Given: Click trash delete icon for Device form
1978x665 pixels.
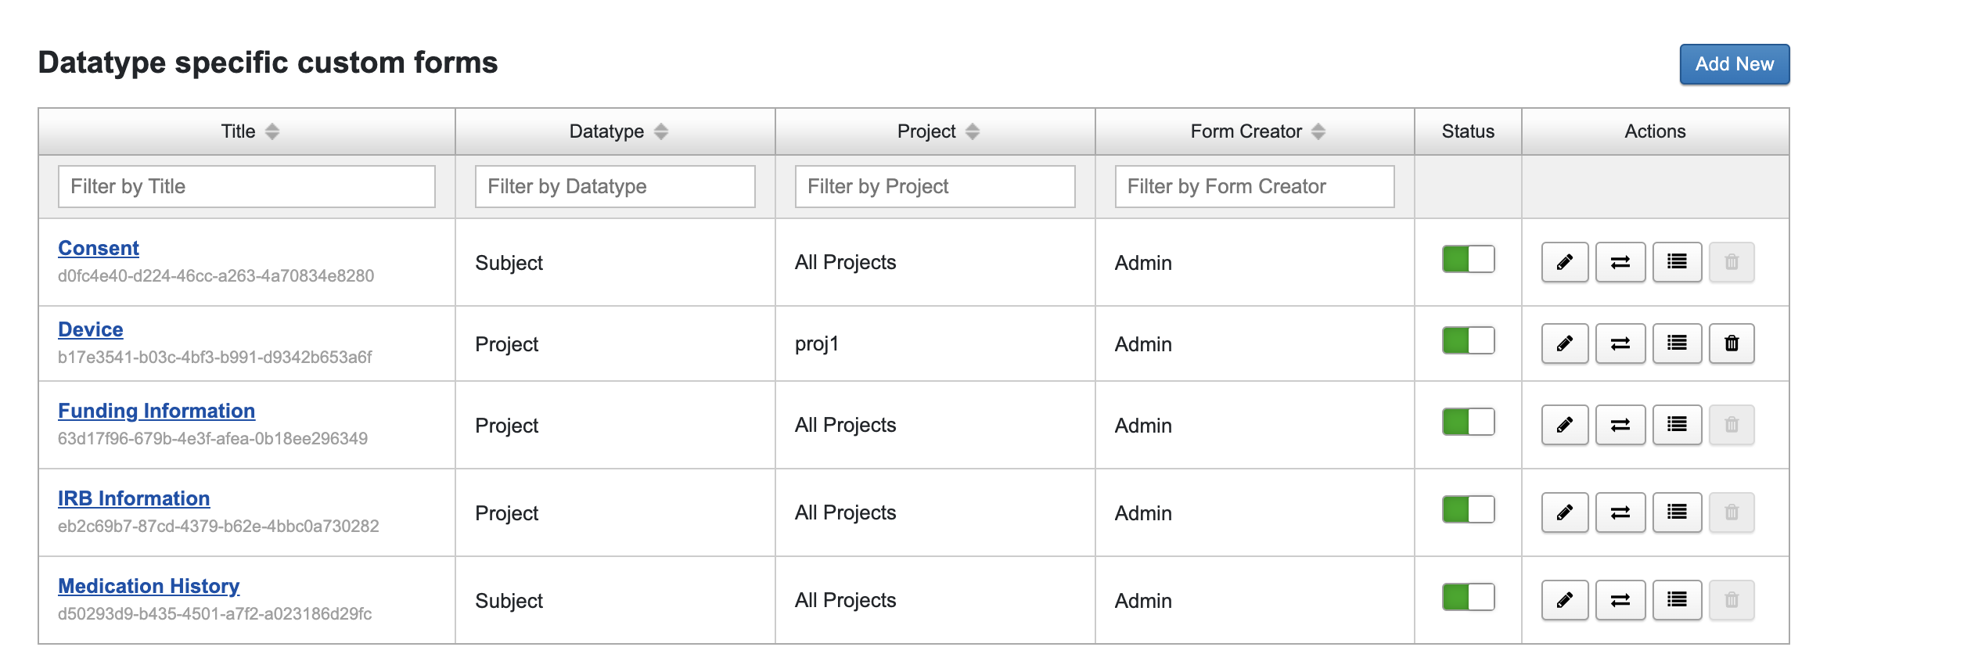Looking at the screenshot, I should 1732,343.
